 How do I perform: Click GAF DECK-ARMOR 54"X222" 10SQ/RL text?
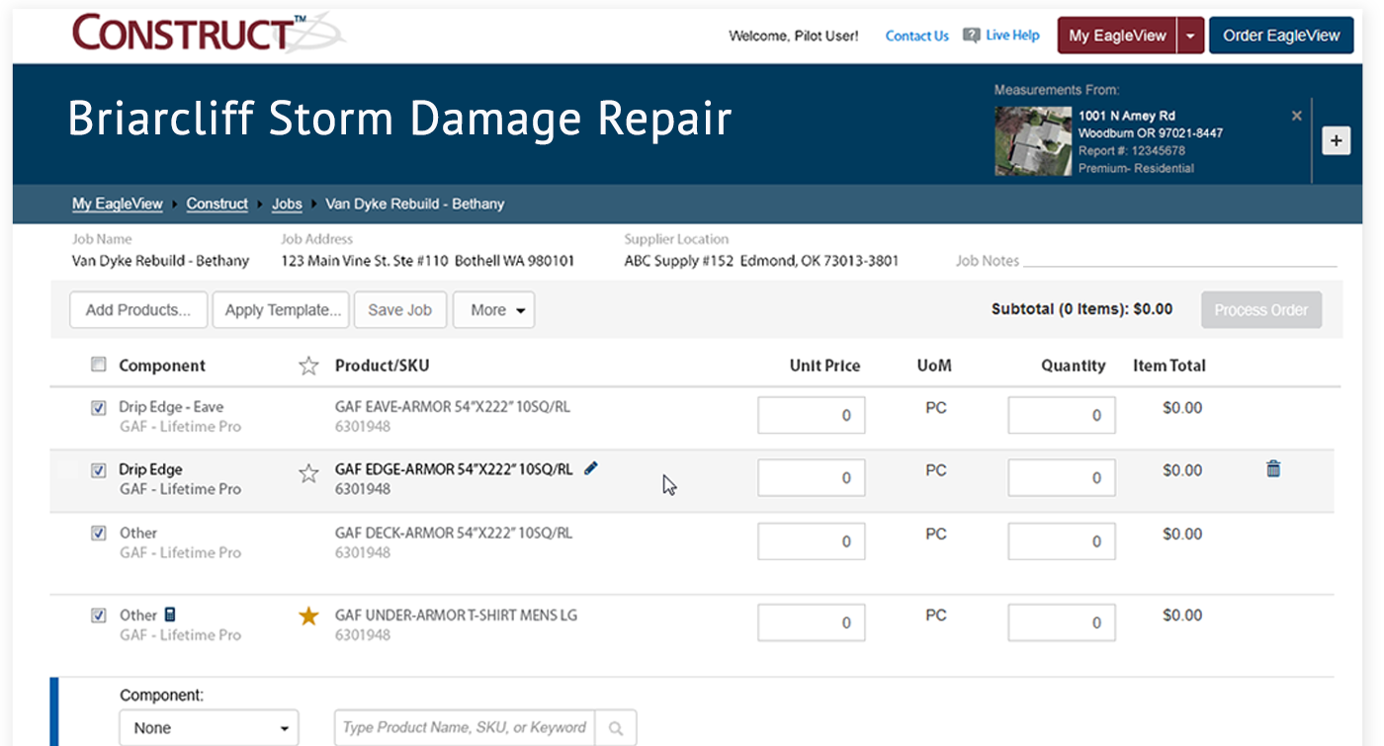pos(454,533)
